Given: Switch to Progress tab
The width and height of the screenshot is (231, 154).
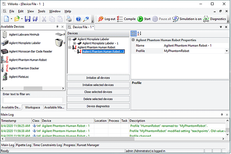Looking at the screenshot, I should click(x=69, y=145).
